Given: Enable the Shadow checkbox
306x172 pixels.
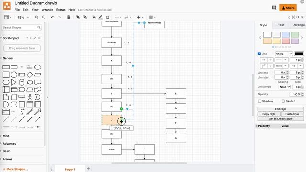Looking at the screenshot, I should point(259,101).
